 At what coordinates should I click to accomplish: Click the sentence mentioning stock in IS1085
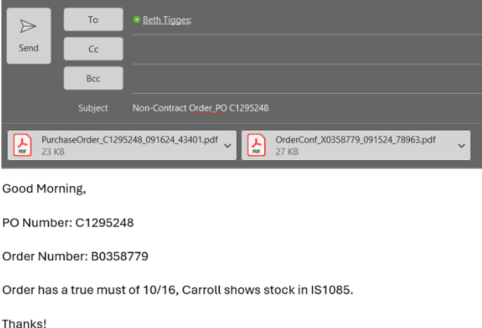178,290
